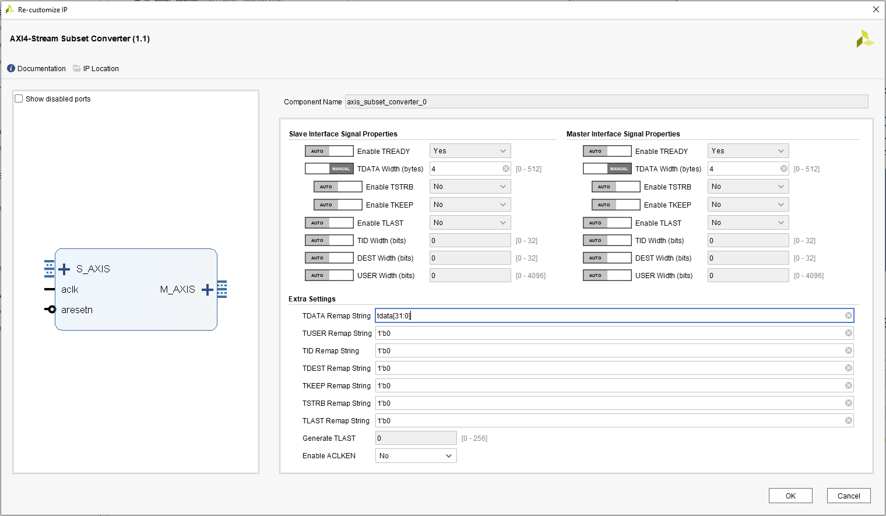Expand the S_AXIS interface with its plus sign
The height and width of the screenshot is (516, 886).
click(x=64, y=269)
